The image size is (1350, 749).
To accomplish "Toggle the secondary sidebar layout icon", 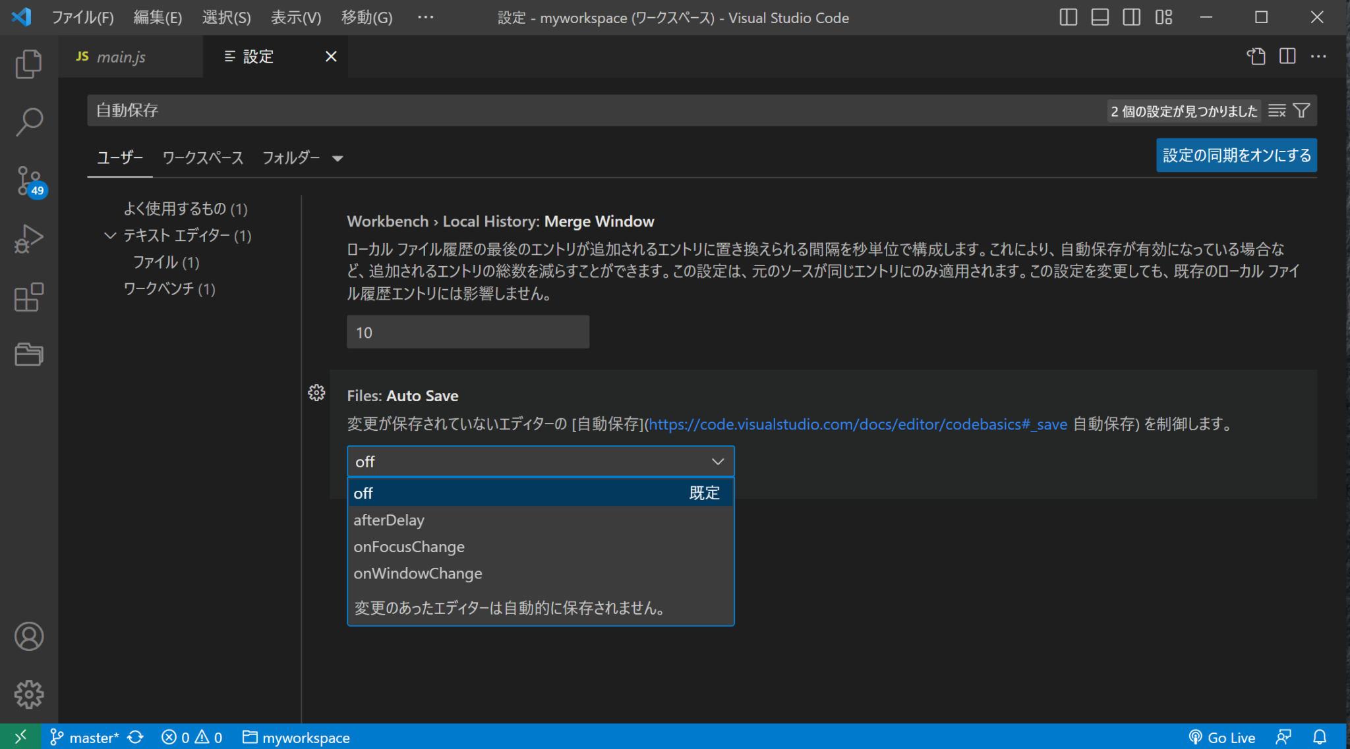I will (x=1131, y=18).
